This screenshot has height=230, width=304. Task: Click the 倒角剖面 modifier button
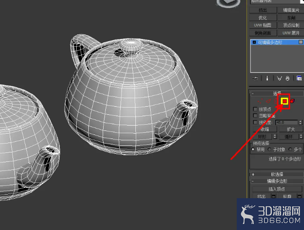263,33
